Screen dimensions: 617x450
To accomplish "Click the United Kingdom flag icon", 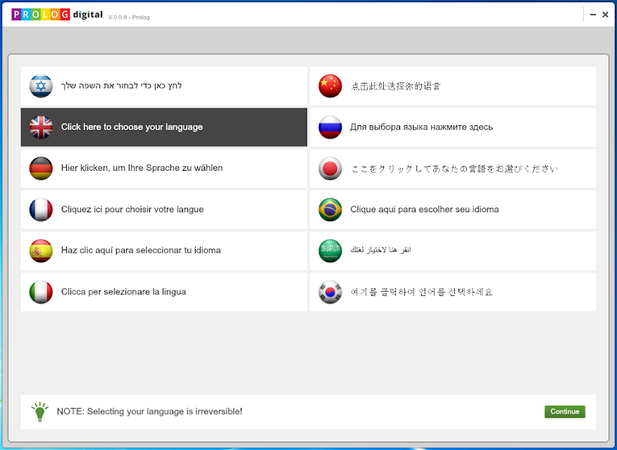I will tap(41, 127).
